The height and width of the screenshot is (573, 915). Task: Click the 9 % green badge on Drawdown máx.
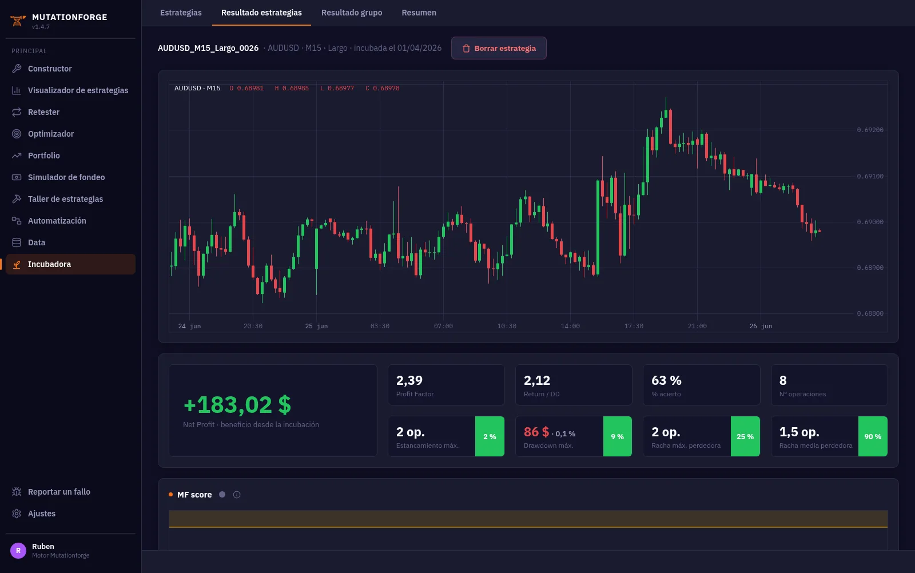[618, 436]
